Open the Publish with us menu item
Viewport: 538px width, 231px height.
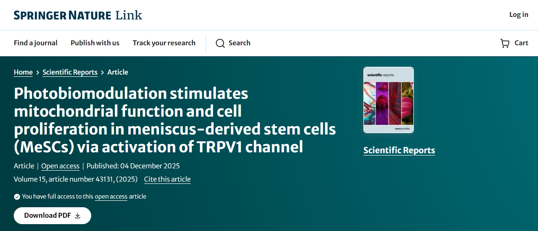click(x=95, y=43)
